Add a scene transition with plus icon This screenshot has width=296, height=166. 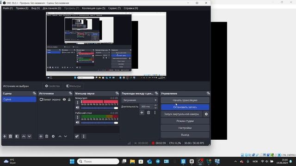(x=142, y=113)
